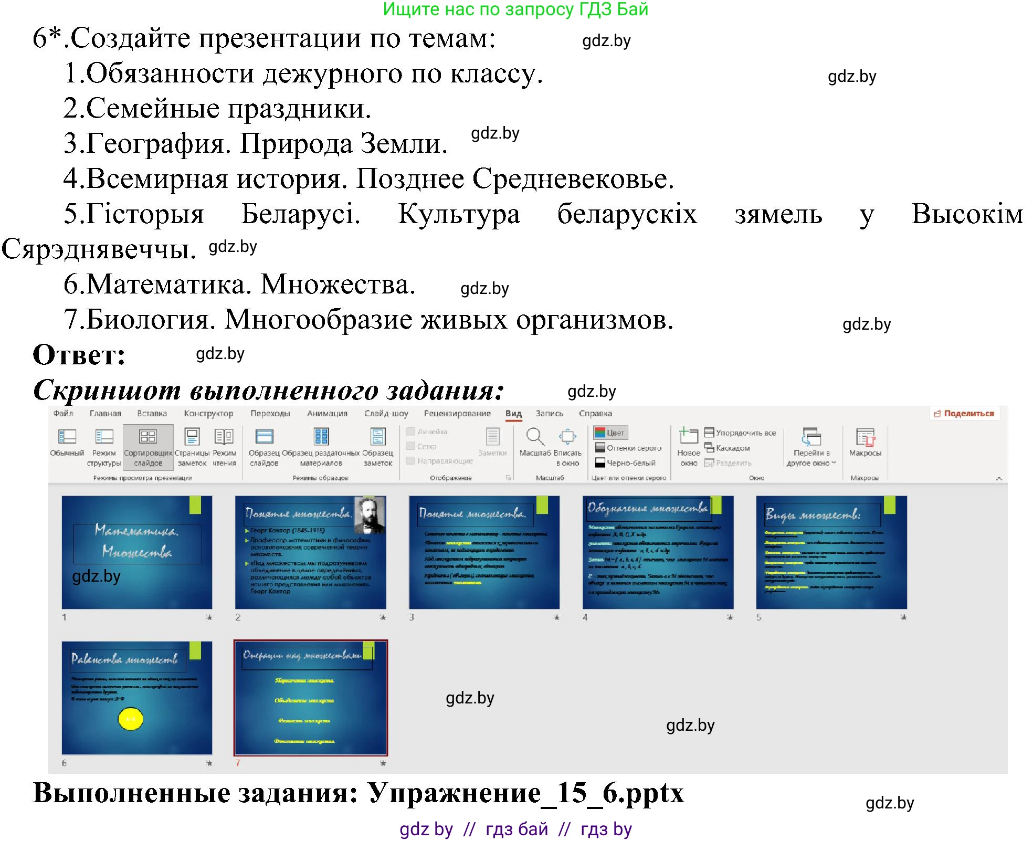Open the Отображение dialog launcher
The height and width of the screenshot is (841, 1033).
510,477
